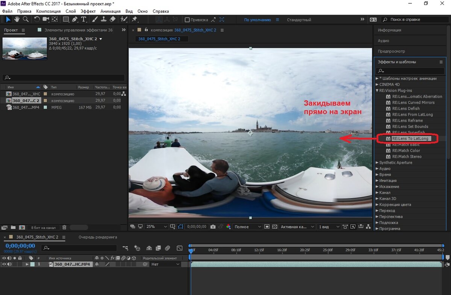Click the trash icon in Project panel

(x=64, y=227)
